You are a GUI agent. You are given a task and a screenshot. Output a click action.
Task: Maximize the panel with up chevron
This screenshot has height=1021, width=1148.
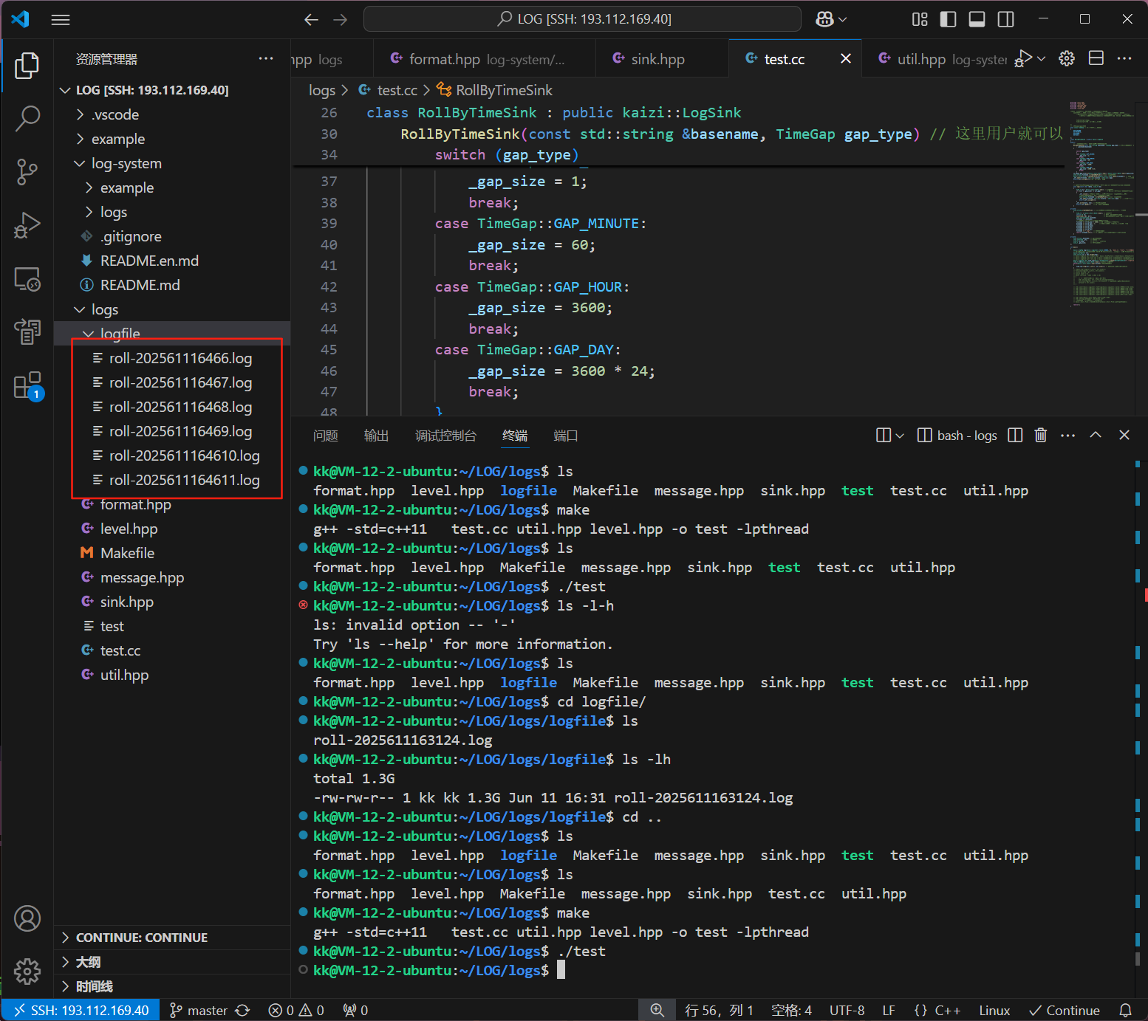pyautogui.click(x=1096, y=435)
